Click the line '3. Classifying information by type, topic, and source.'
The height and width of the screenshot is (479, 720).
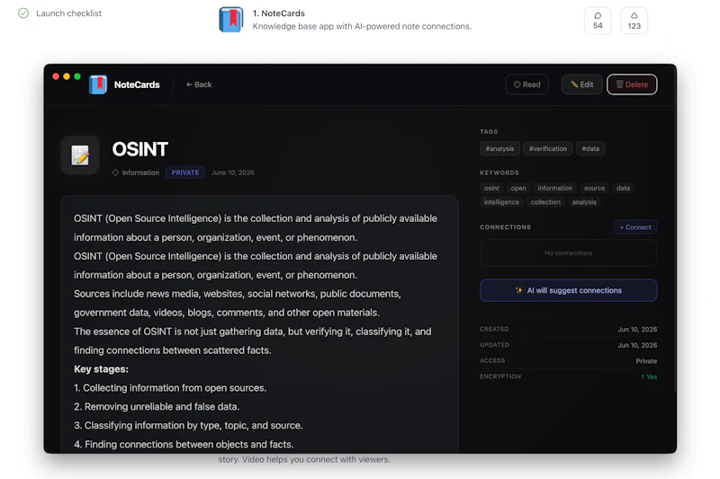click(x=188, y=426)
